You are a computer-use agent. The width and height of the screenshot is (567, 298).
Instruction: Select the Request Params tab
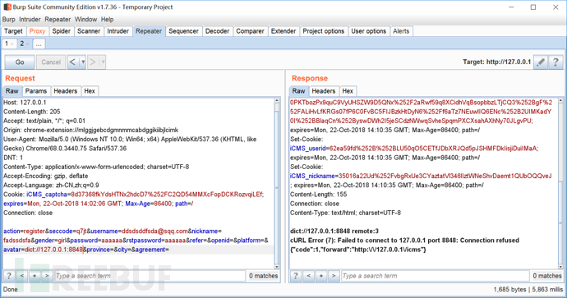pos(36,91)
